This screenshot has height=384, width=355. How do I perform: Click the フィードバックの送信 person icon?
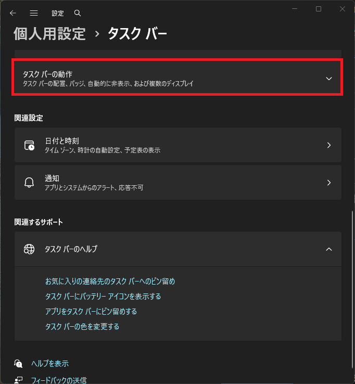point(18,380)
